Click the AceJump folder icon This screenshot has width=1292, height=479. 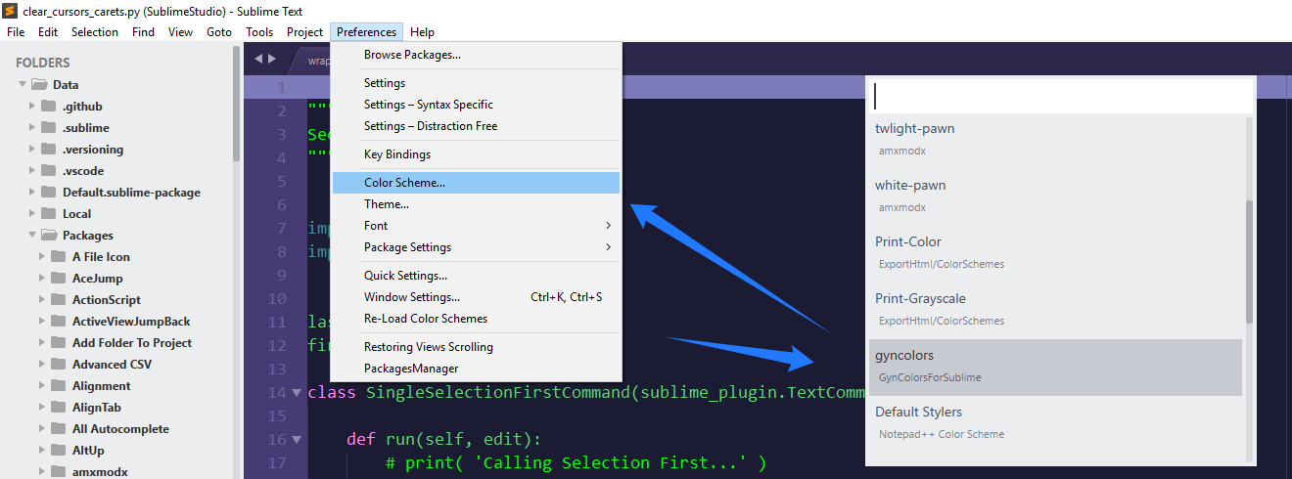tap(59, 278)
